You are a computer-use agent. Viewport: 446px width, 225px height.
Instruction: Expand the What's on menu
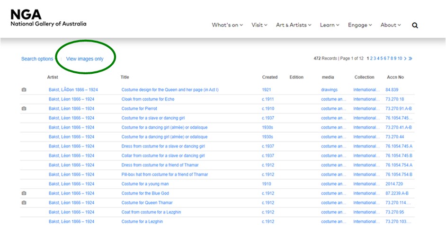227,26
